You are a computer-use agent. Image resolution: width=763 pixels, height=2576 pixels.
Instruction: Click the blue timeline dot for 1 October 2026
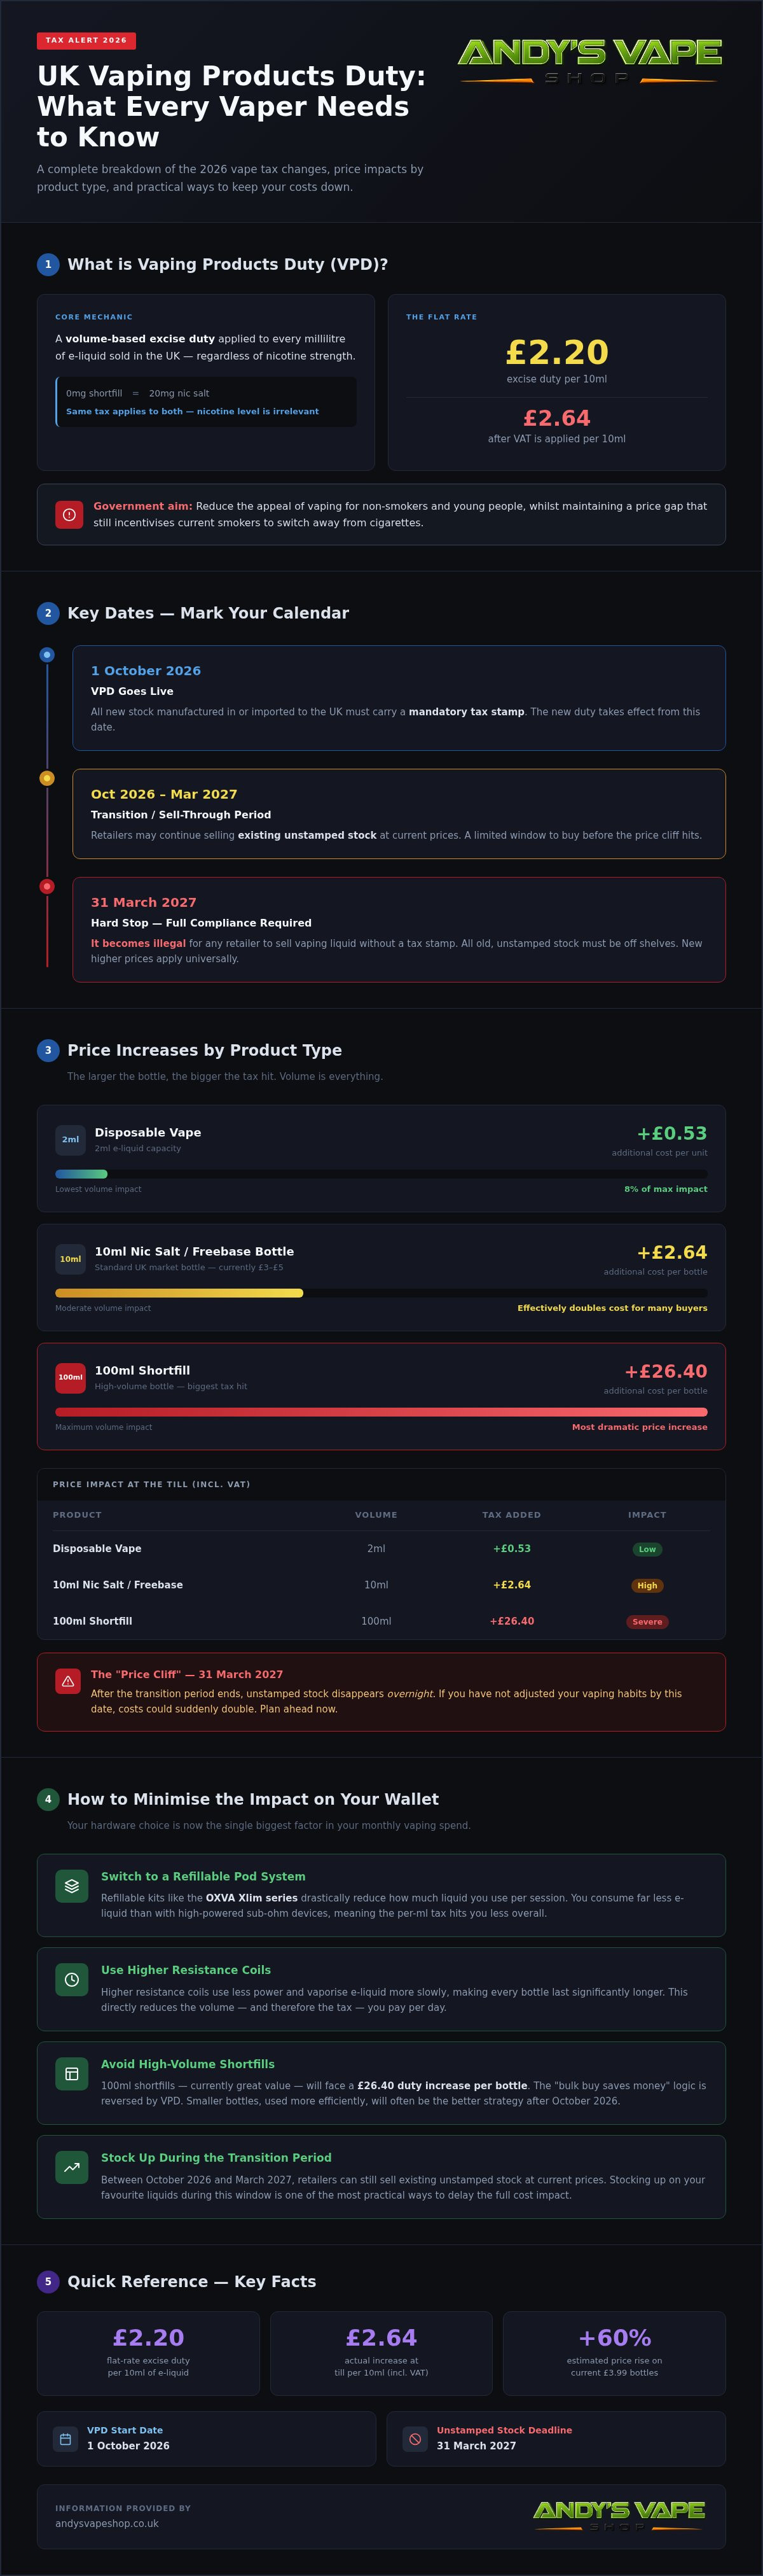point(47,655)
